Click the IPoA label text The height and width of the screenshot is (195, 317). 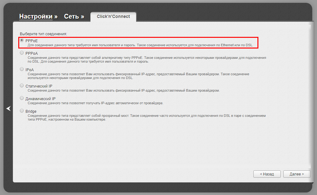30,70
